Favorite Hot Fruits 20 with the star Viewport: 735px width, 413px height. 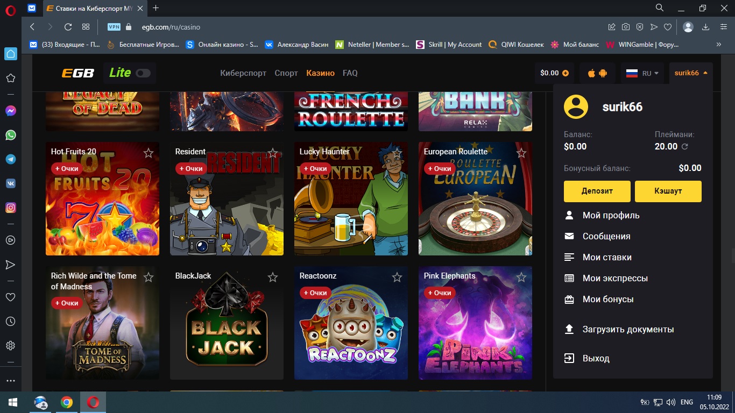[x=149, y=153]
